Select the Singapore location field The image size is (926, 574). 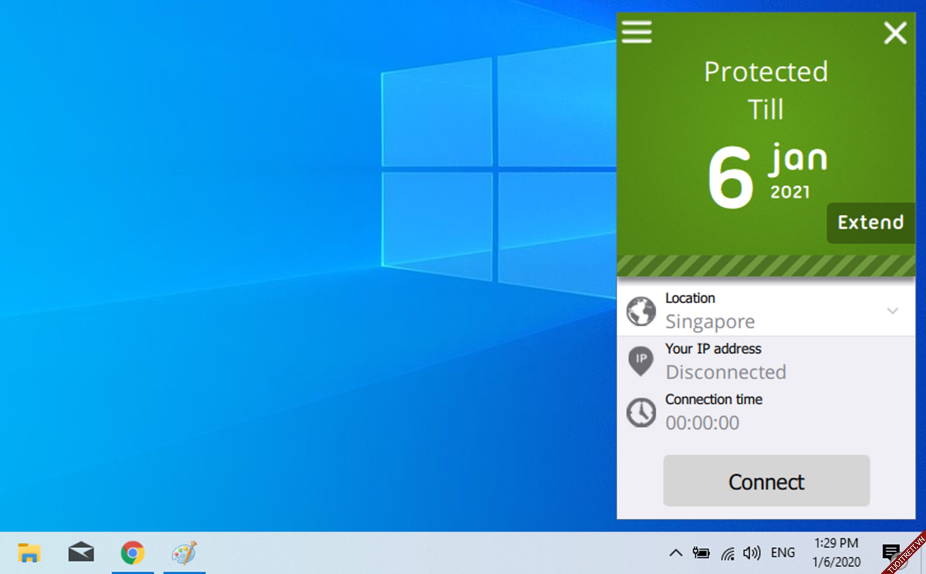point(710,322)
